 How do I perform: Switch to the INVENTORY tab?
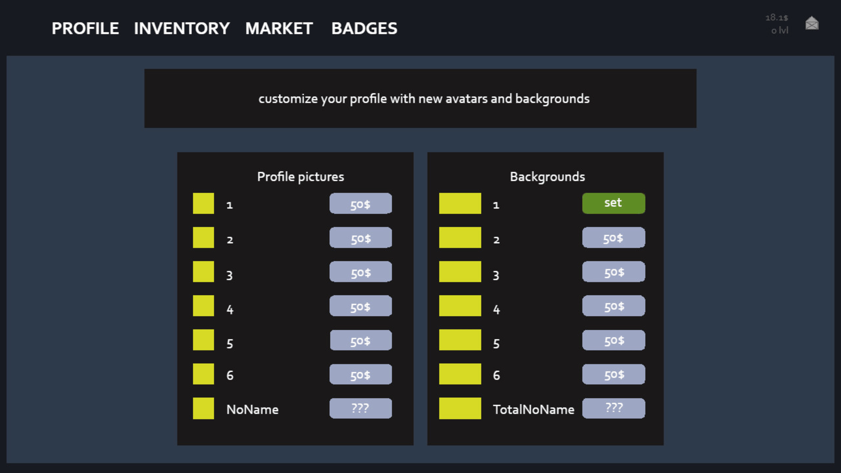(181, 29)
